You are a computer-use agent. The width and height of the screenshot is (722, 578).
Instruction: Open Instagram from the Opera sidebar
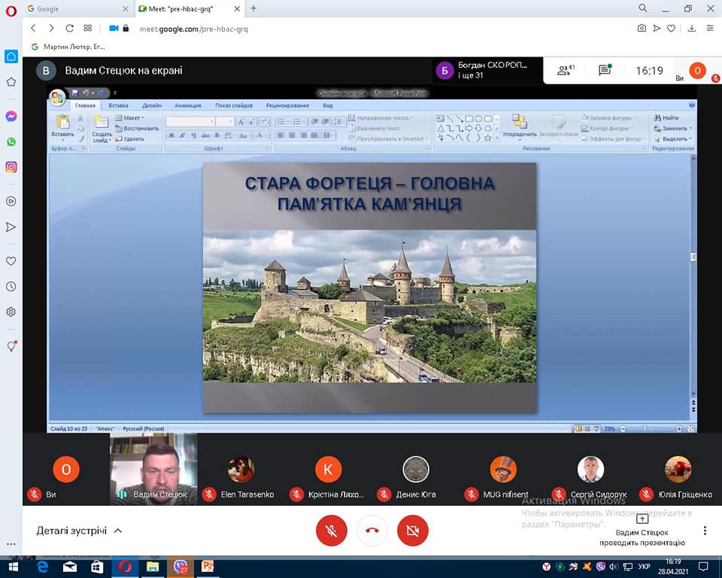click(11, 167)
